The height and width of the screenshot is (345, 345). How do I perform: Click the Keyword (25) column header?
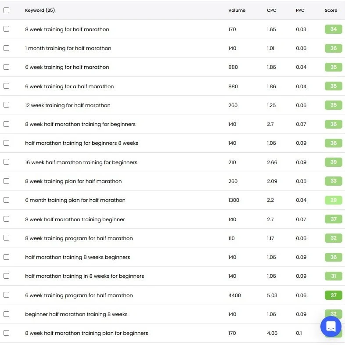[x=40, y=10]
